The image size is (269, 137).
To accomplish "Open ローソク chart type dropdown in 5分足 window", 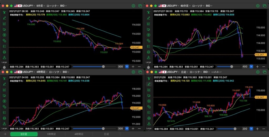I will 53,6.
